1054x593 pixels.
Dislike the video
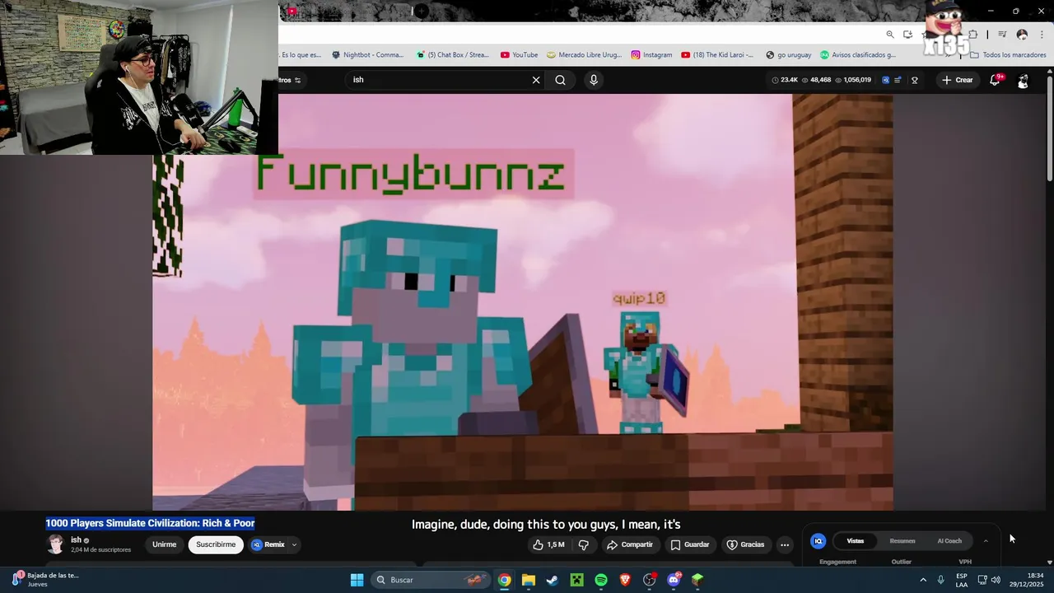coord(584,544)
